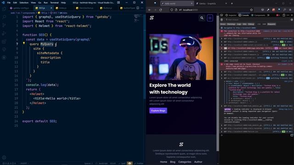Toggle the Debug console filter
Image resolution: width=294 pixels, height=165 pixels.
point(251,24)
